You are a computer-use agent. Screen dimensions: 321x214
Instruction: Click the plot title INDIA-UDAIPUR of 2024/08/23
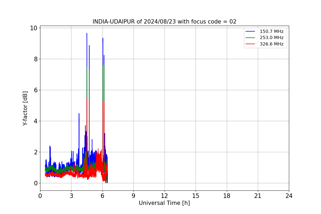(x=165, y=22)
